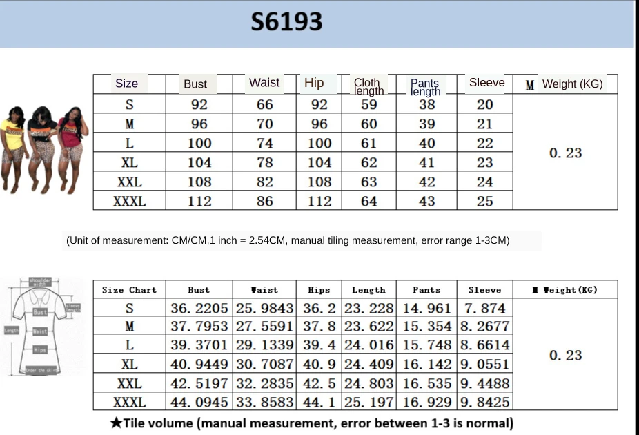Select the 'Pants length' column header
Image resolution: width=639 pixels, height=435 pixels.
click(x=426, y=87)
